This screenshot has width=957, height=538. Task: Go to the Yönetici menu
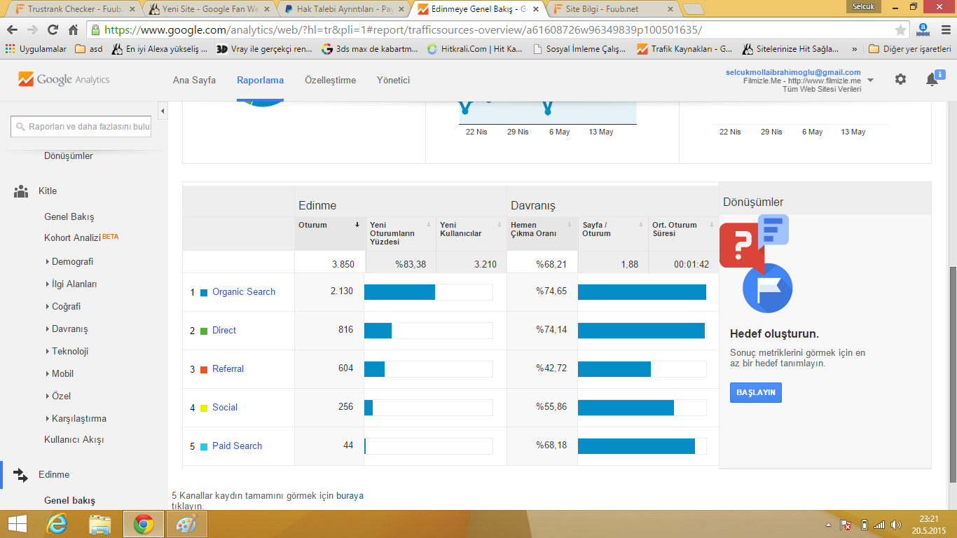click(393, 80)
